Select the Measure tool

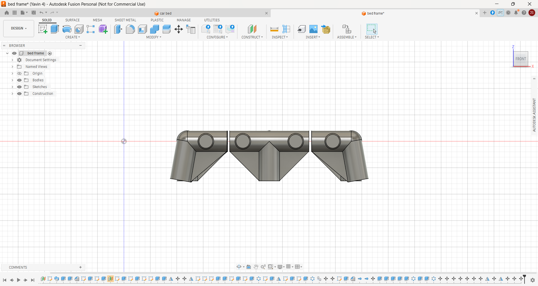pos(274,29)
